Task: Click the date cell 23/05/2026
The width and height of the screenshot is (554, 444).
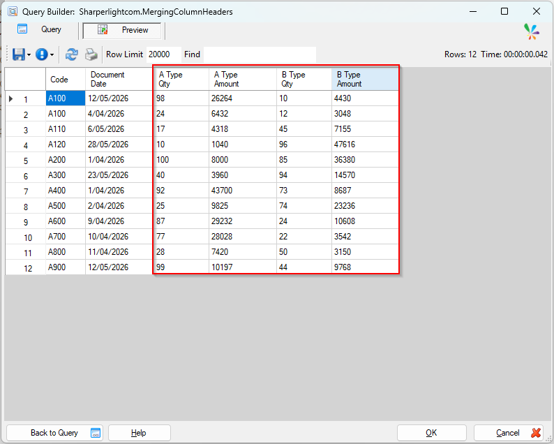Action: [x=119, y=175]
